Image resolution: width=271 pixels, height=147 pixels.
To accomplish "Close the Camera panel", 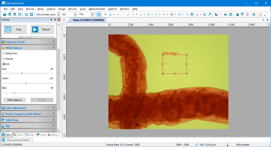I will tap(59, 20).
